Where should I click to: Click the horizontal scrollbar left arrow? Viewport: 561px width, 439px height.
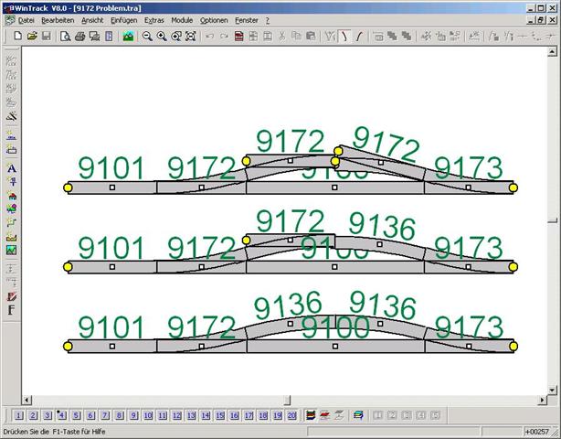[26, 400]
